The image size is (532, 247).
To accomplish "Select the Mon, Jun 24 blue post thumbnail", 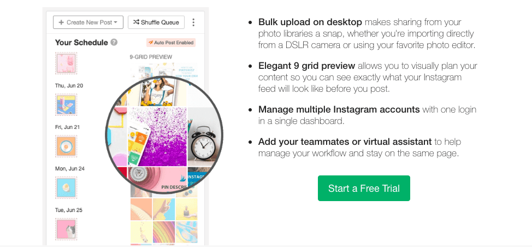I will pos(66,187).
